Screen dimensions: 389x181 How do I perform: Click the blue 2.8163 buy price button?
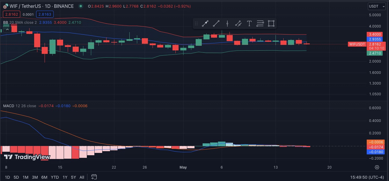point(45,14)
